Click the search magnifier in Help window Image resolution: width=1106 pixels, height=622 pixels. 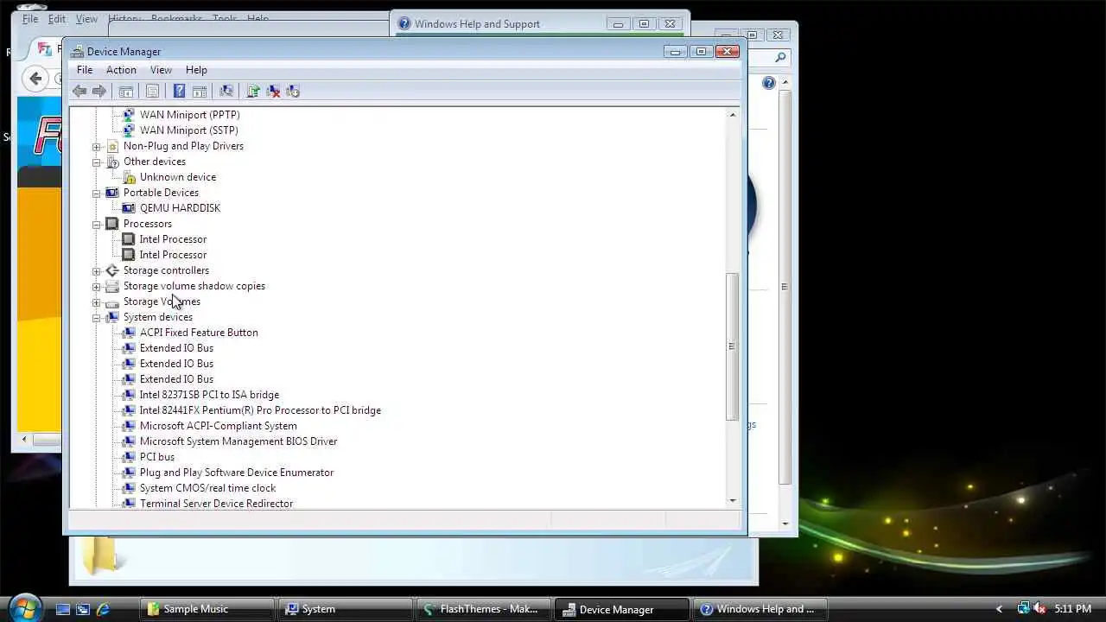pos(780,58)
